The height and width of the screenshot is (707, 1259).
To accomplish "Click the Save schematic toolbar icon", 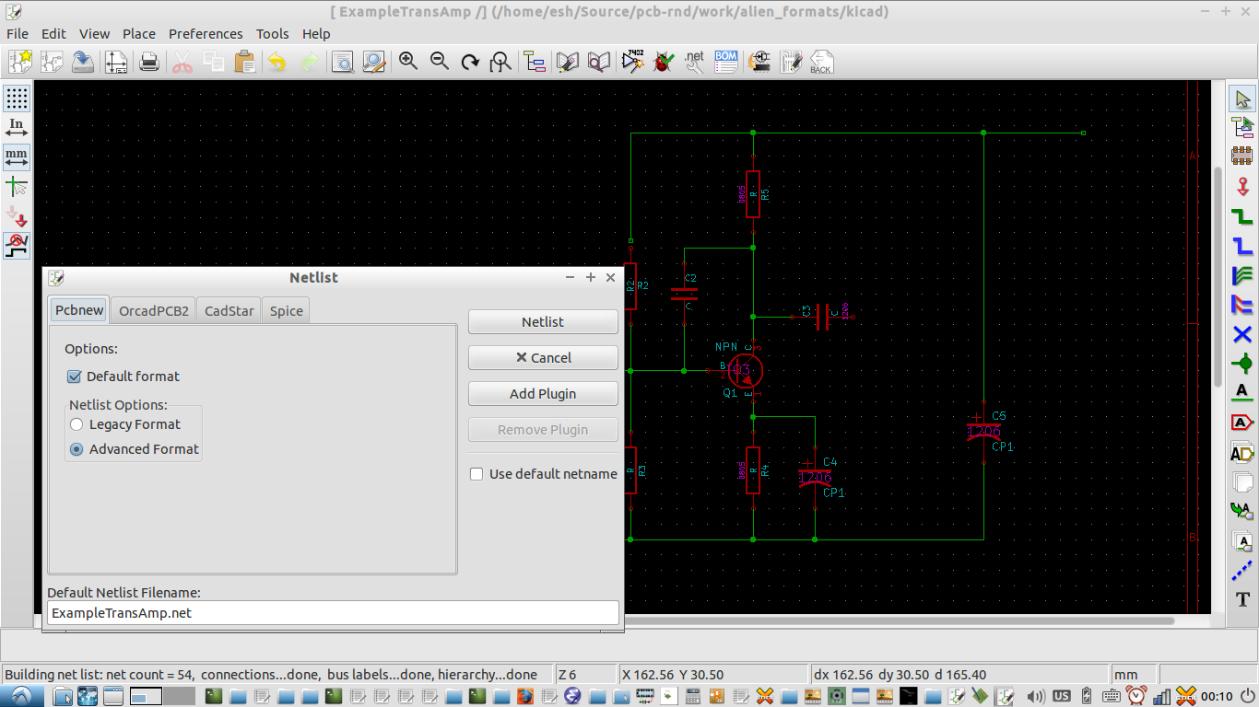I will pos(83,62).
